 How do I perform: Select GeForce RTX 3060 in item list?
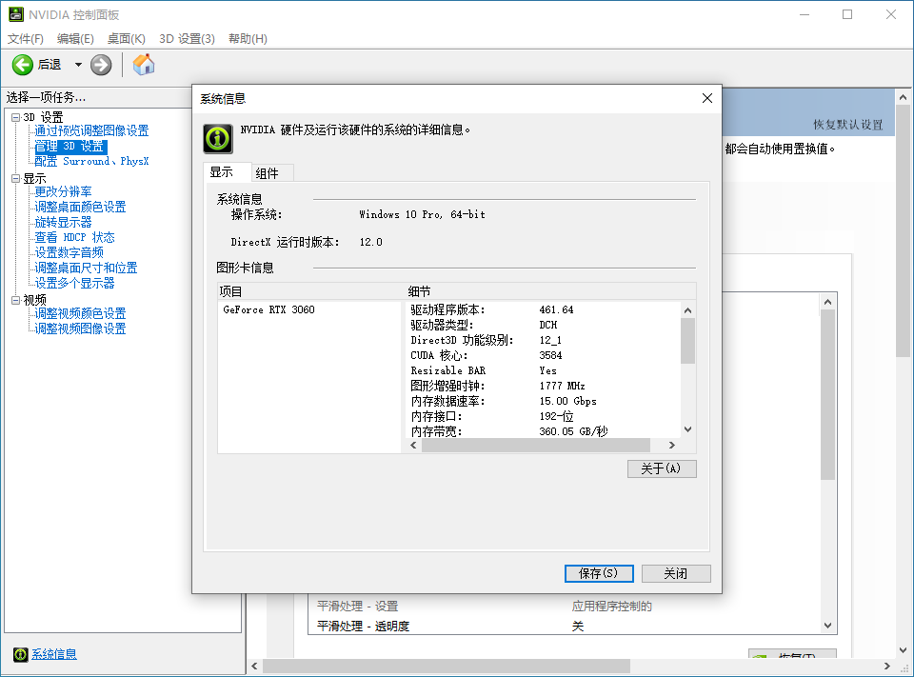pyautogui.click(x=268, y=309)
